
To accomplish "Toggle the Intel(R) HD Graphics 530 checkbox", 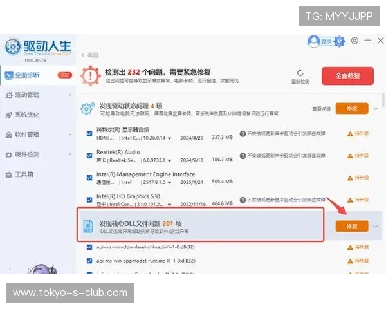I will 89,200.
